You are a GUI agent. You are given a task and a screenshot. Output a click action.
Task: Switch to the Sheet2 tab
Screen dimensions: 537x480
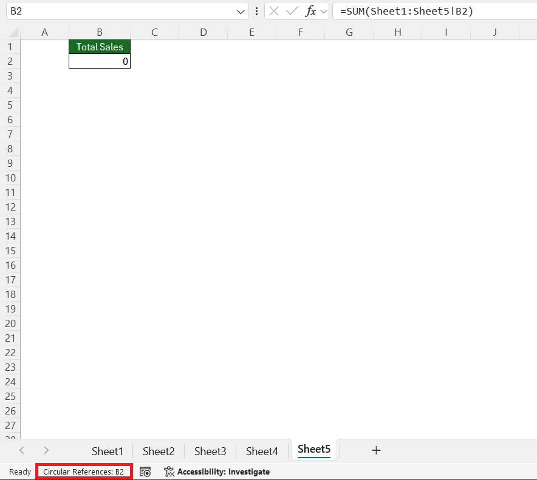click(159, 451)
